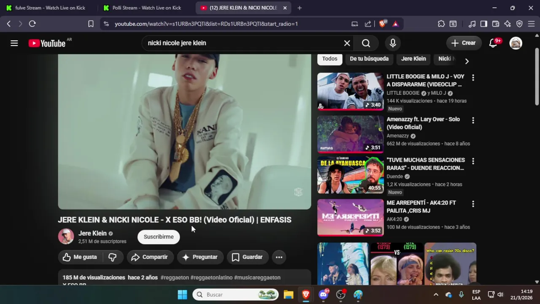Screen dimensions: 540x304
Task: Open more actions ellipsis under the video
Action: tap(279, 257)
